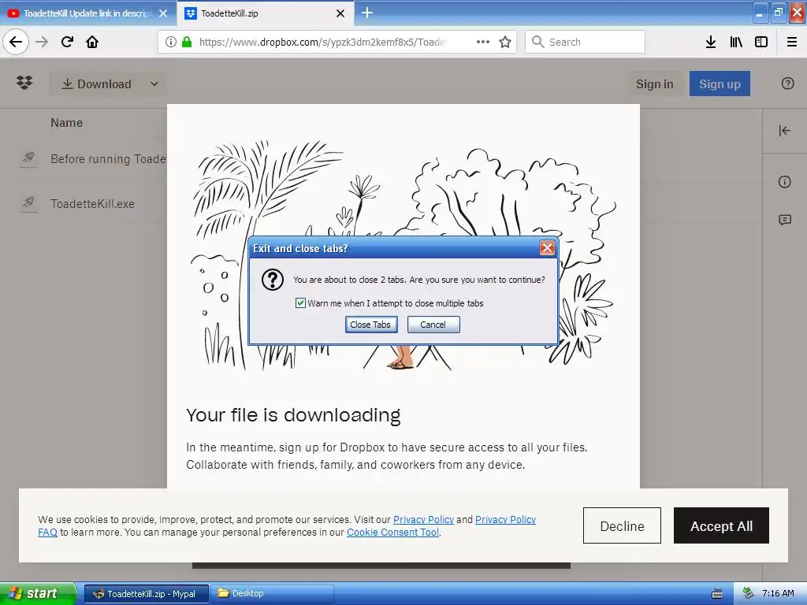807x605 pixels.
Task: Click the Sign in button
Action: [x=655, y=84]
